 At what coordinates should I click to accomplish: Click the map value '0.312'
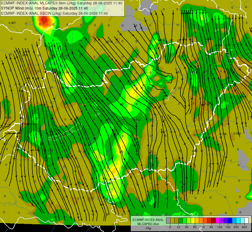137,120
